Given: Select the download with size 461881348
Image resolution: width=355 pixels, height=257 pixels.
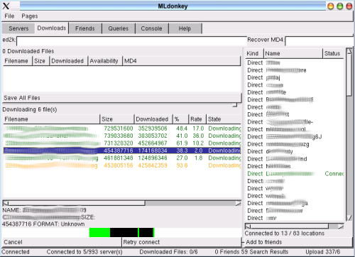Looking at the screenshot, I should click(122, 158).
